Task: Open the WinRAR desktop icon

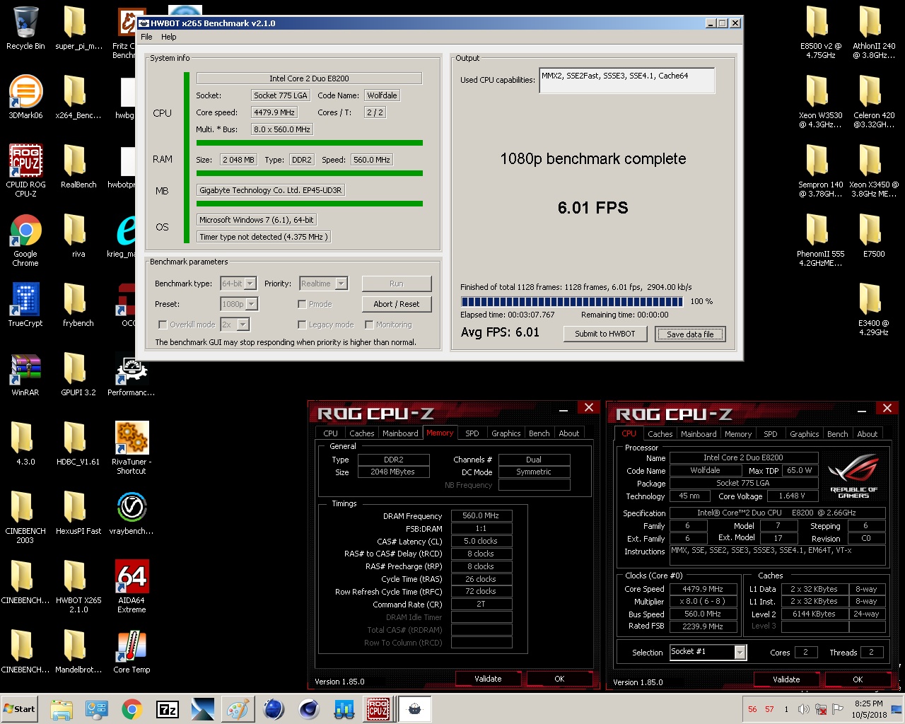Action: click(25, 375)
